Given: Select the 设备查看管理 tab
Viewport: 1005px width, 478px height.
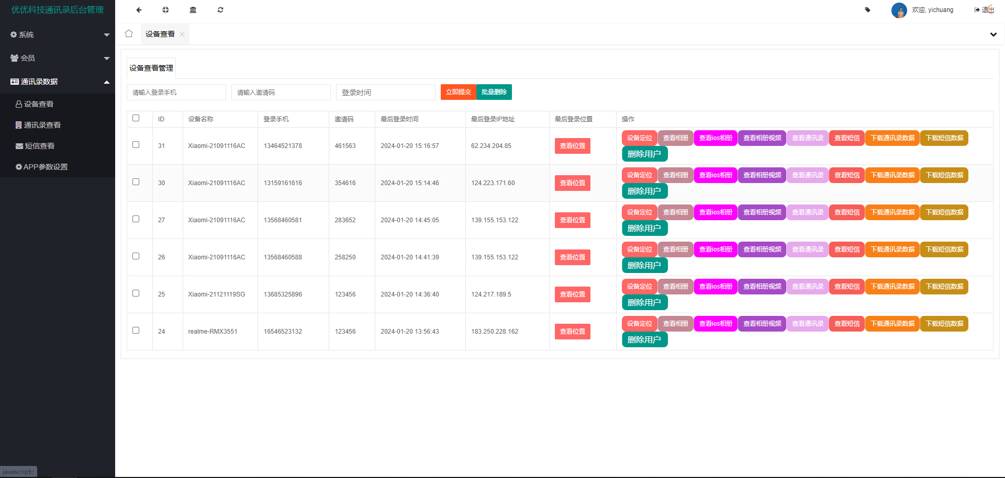Looking at the screenshot, I should point(151,68).
